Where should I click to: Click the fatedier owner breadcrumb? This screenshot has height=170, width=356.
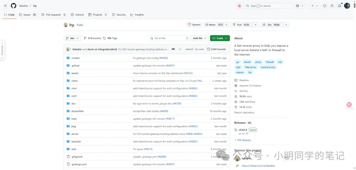point(23,6)
